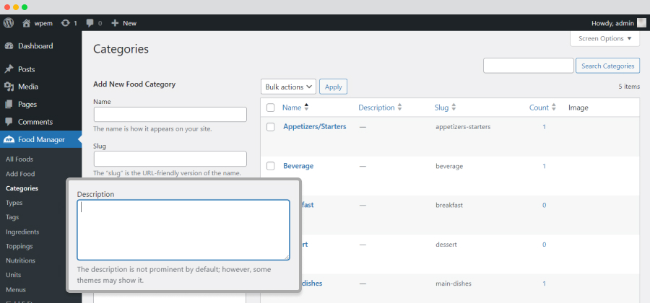Screen dimensions: 650x303
Task: Open the admin avatar thumbnail
Action: click(x=641, y=23)
